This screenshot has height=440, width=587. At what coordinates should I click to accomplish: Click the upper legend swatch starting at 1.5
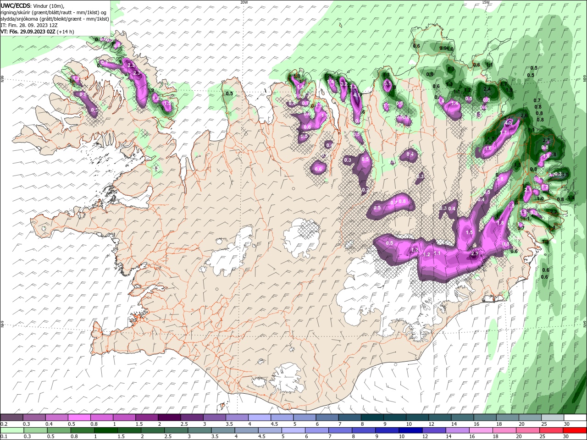pos(147,418)
